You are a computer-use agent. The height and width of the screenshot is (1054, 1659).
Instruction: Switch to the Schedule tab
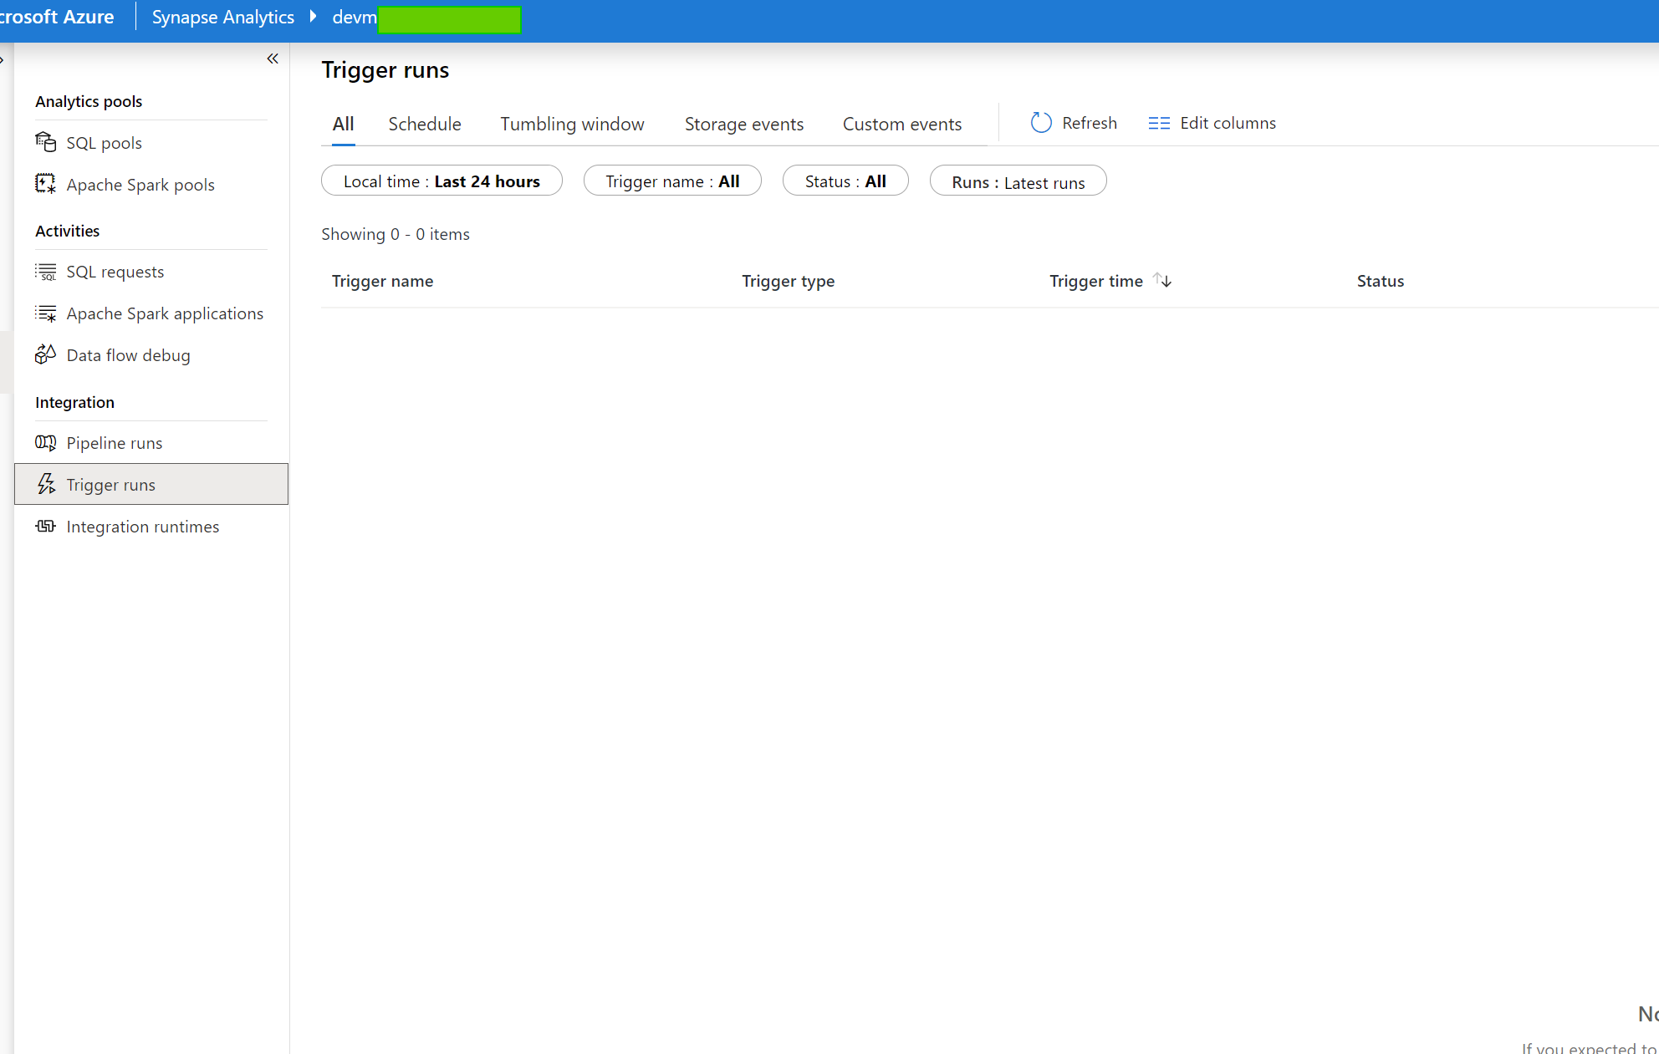(424, 123)
